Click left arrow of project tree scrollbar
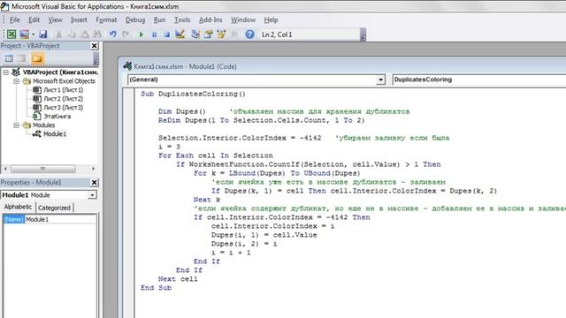 coord(5,169)
